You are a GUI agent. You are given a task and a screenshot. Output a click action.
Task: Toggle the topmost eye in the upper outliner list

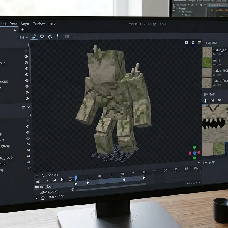click(26, 56)
